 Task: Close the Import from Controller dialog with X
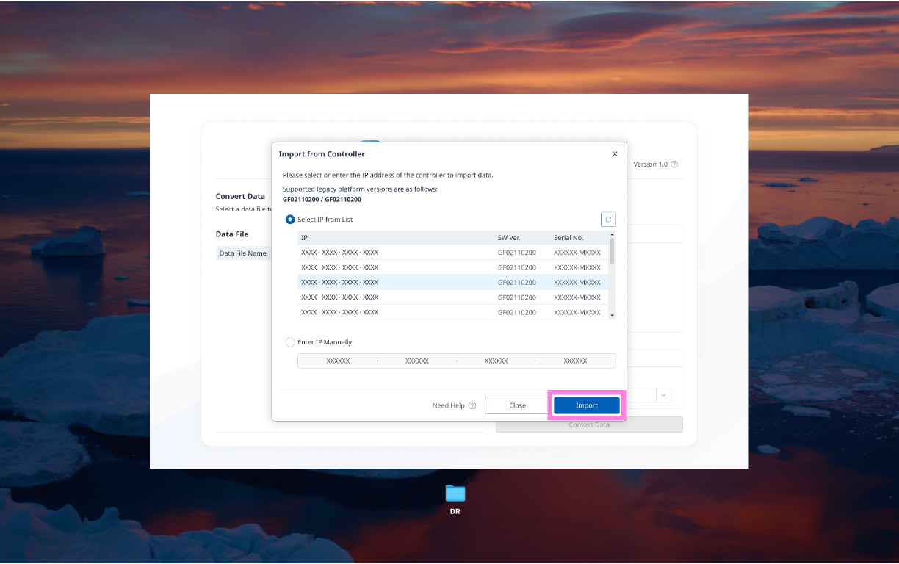[615, 154]
